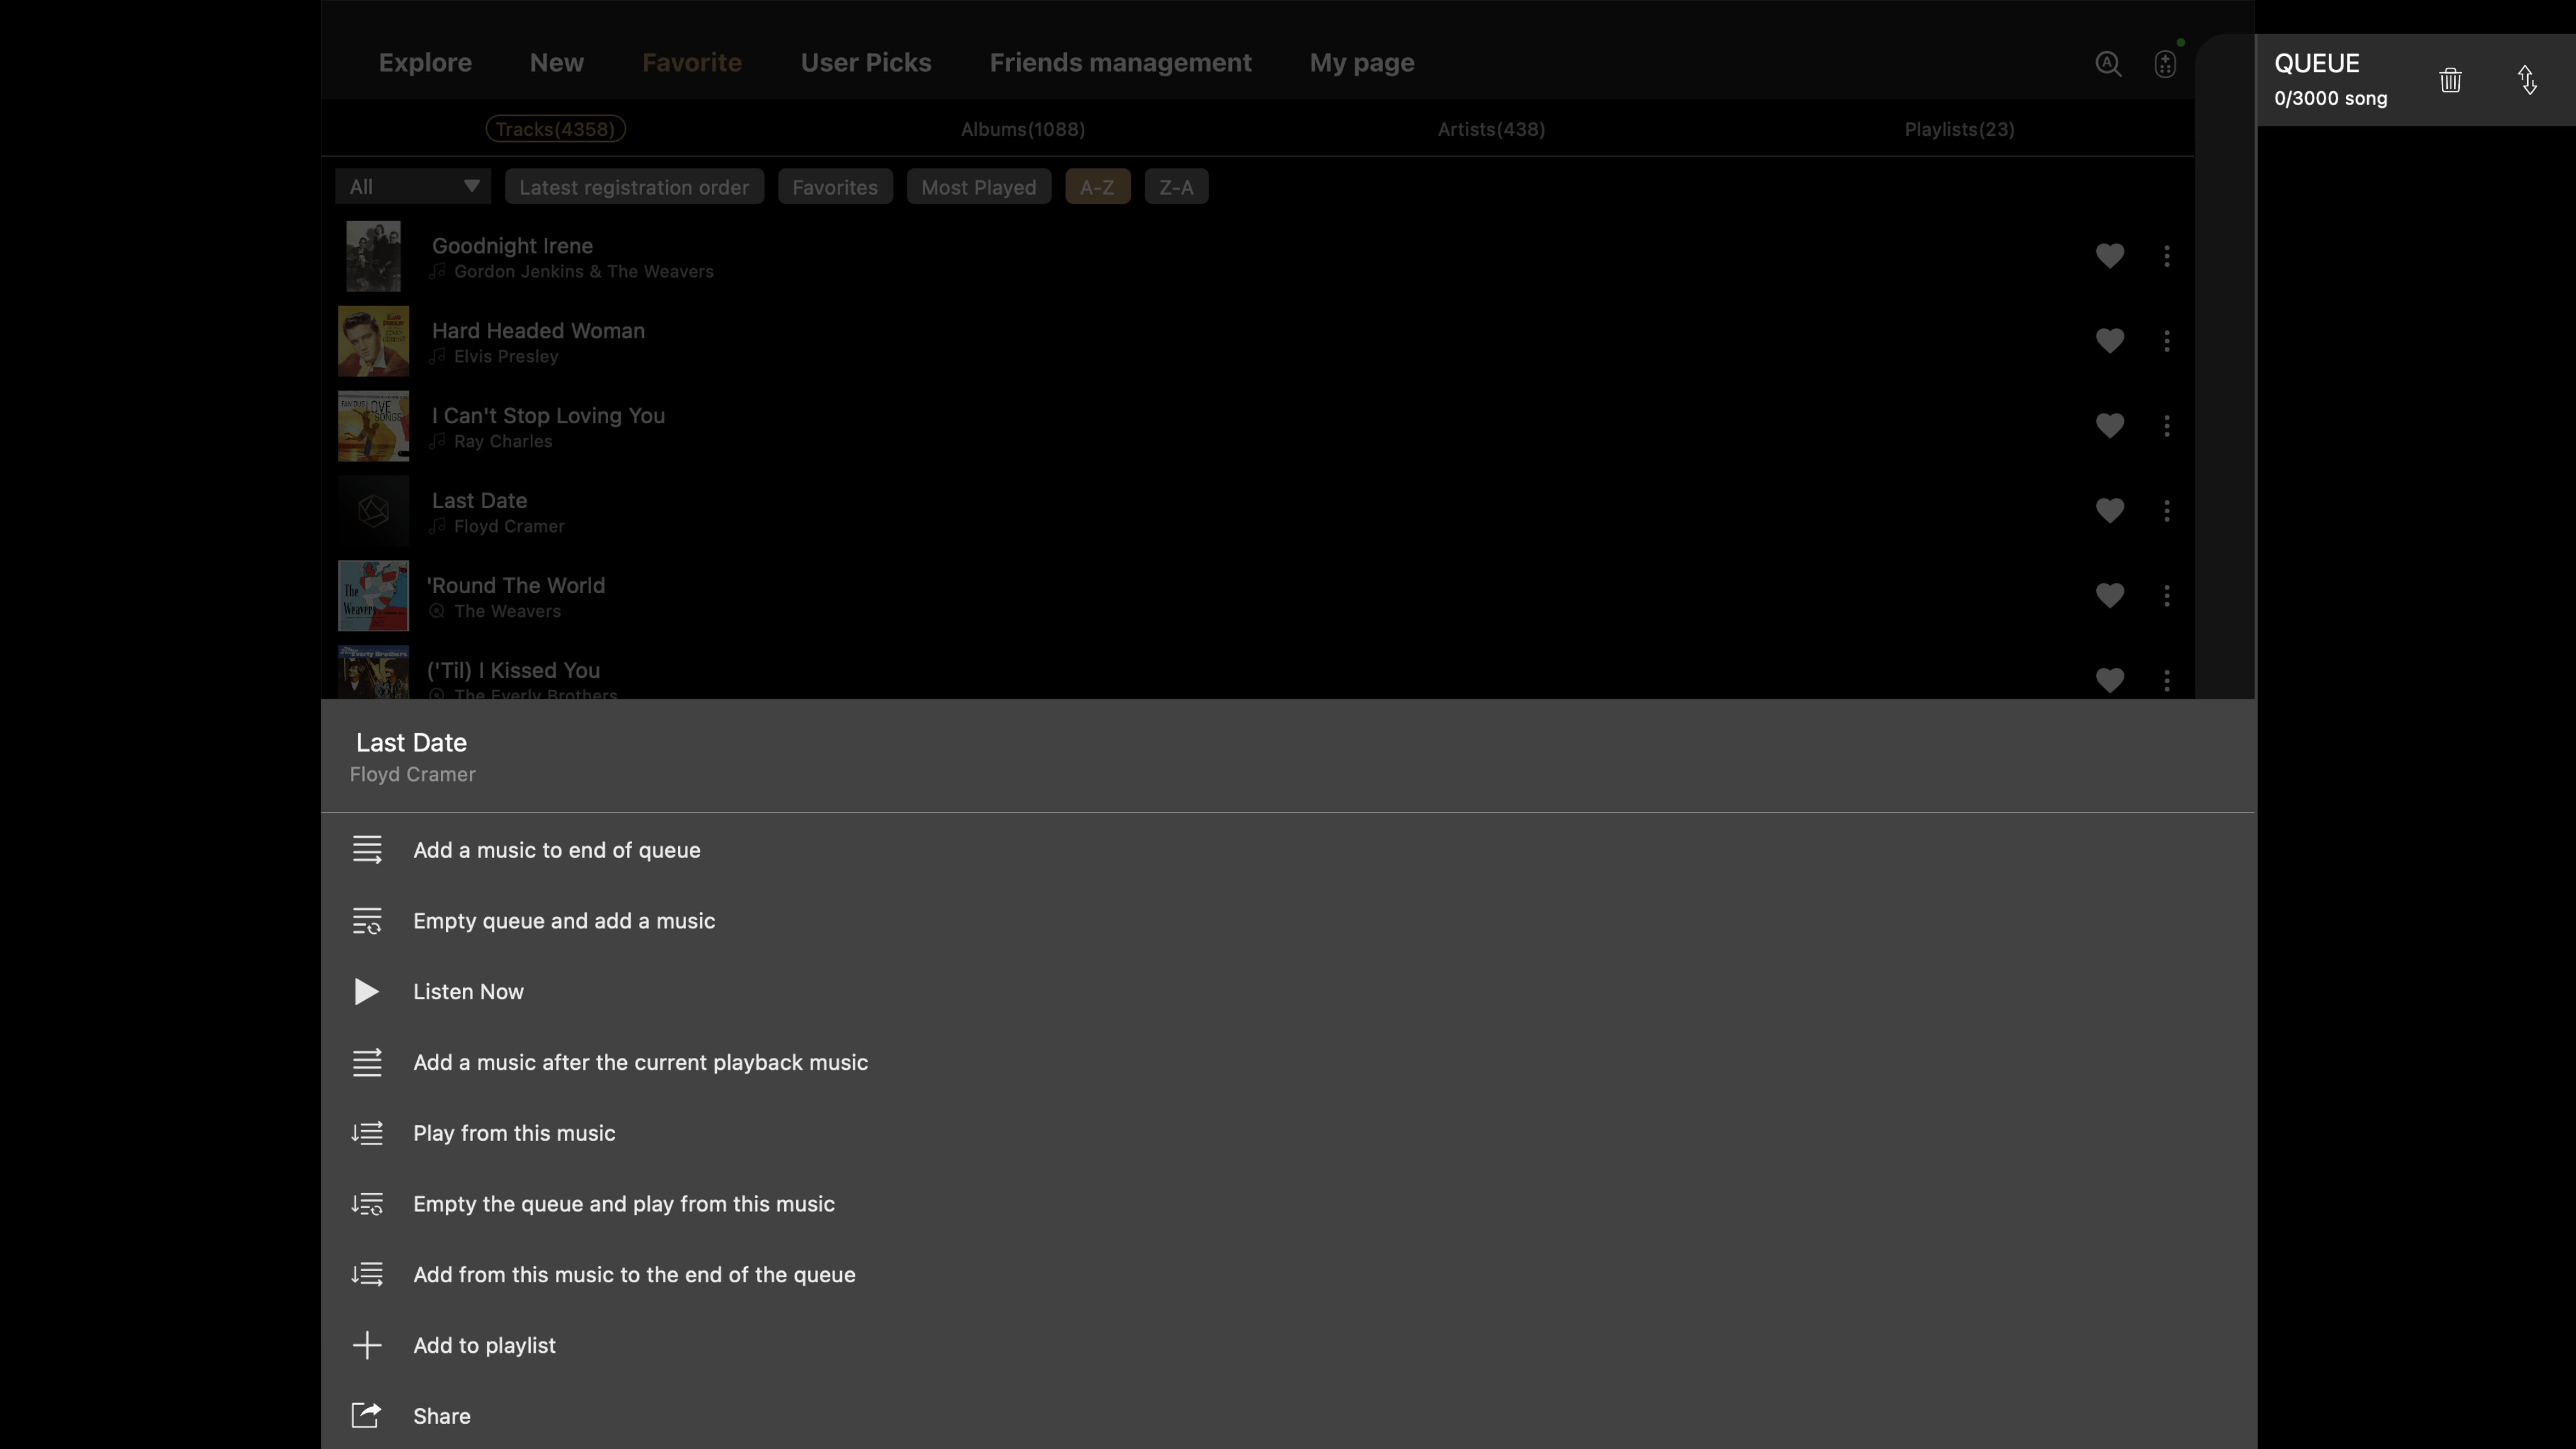This screenshot has height=1449, width=2576.
Task: Open more options for Goodnight Irene
Action: (x=2167, y=257)
